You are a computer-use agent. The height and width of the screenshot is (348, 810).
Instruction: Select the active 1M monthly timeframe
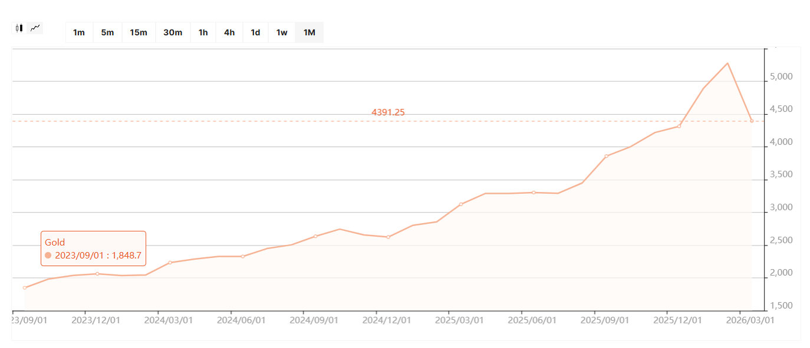click(309, 32)
